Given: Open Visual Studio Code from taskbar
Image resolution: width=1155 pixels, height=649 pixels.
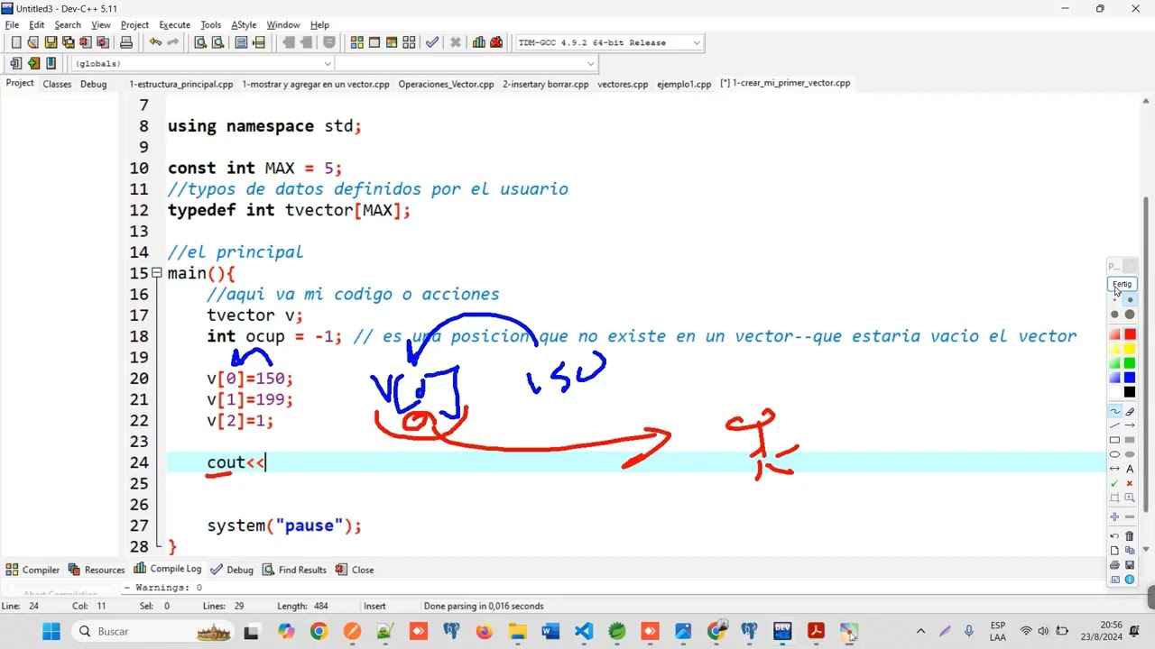Looking at the screenshot, I should tap(584, 631).
